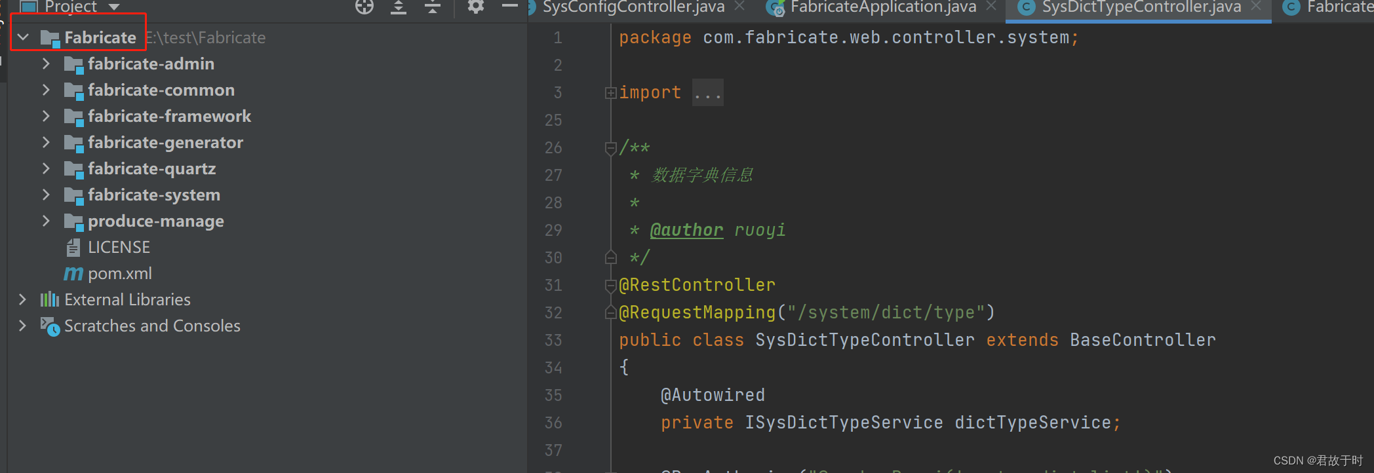The height and width of the screenshot is (473, 1374).
Task: Select the fabricate-admin folder icon
Action: point(73,64)
